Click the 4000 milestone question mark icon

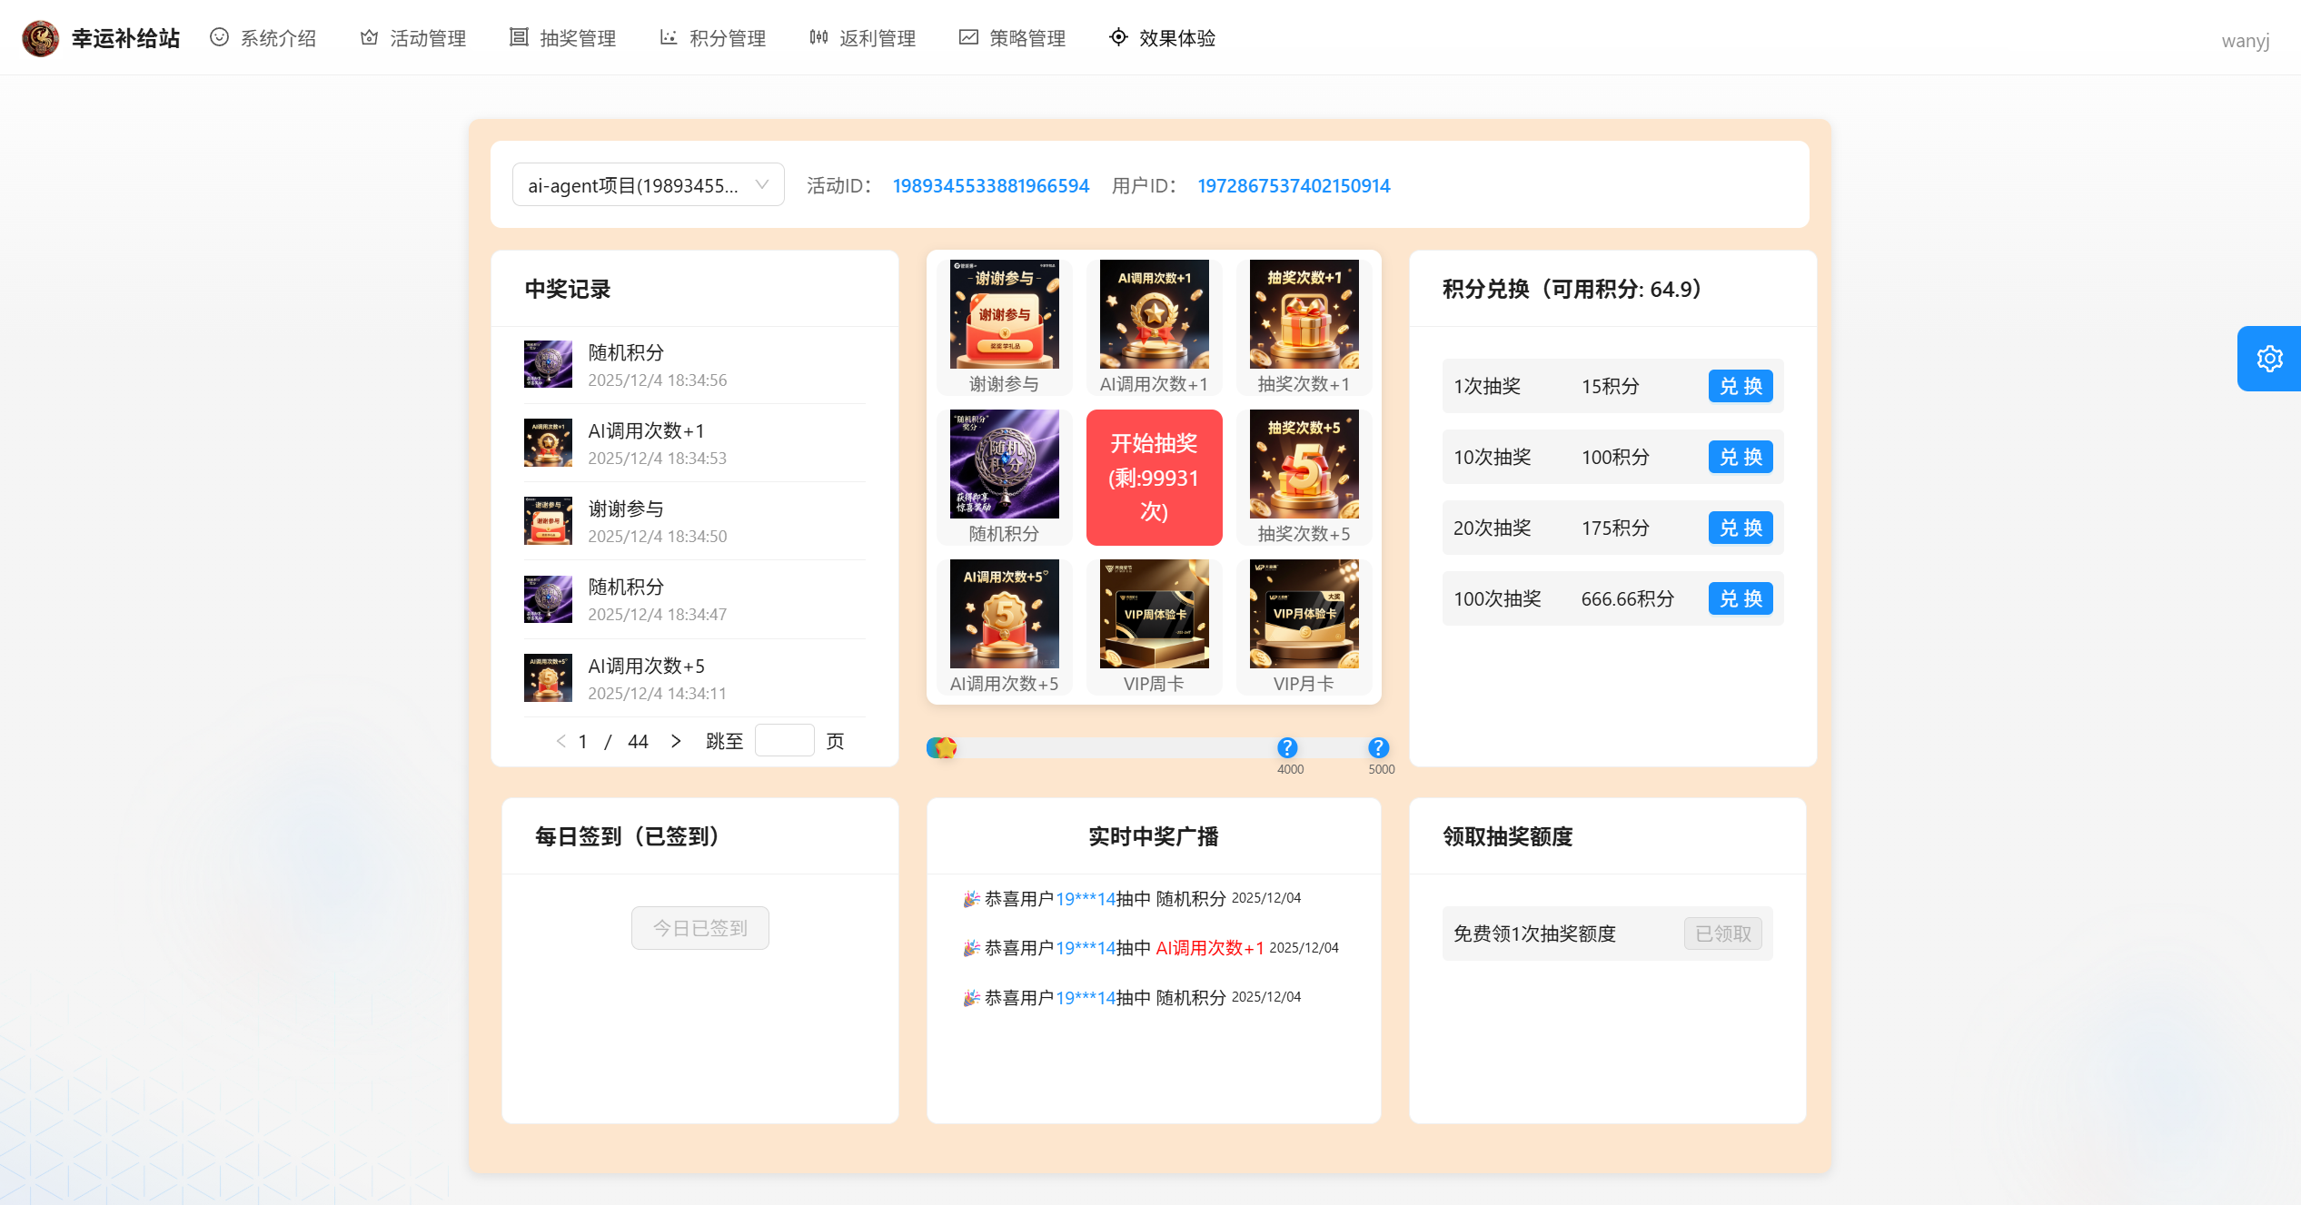[x=1286, y=747]
